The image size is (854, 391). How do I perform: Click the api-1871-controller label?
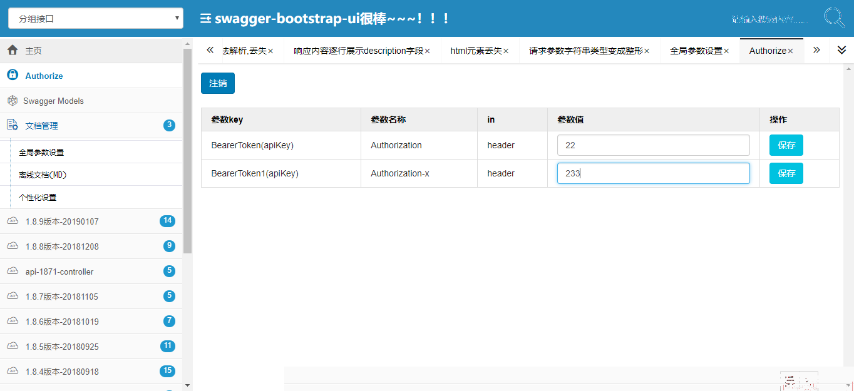tap(59, 272)
